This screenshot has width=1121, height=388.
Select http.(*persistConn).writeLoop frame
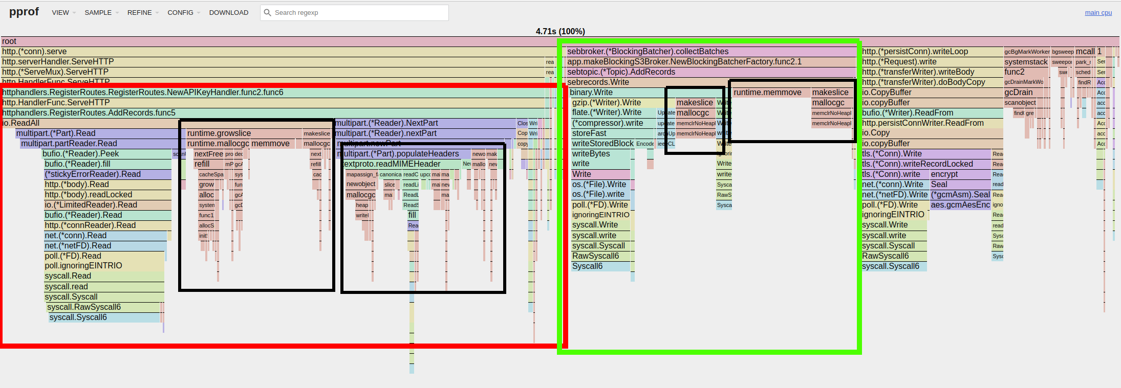click(x=932, y=52)
